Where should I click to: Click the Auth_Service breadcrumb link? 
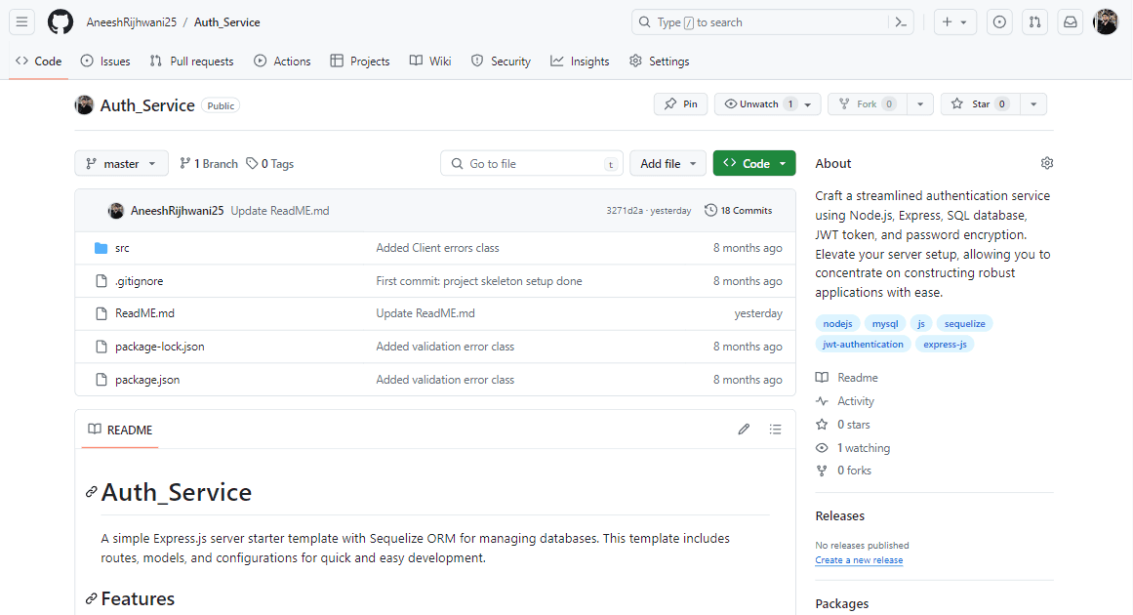click(226, 22)
